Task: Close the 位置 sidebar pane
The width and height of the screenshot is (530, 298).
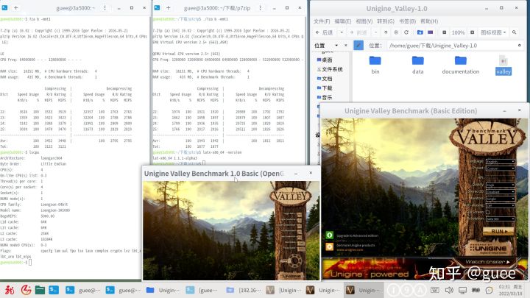Action: [346, 46]
